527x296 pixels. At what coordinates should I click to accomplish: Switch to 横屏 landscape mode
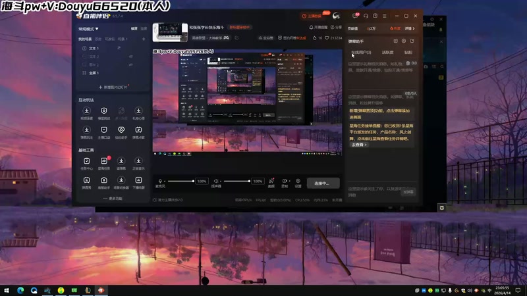[134, 29]
